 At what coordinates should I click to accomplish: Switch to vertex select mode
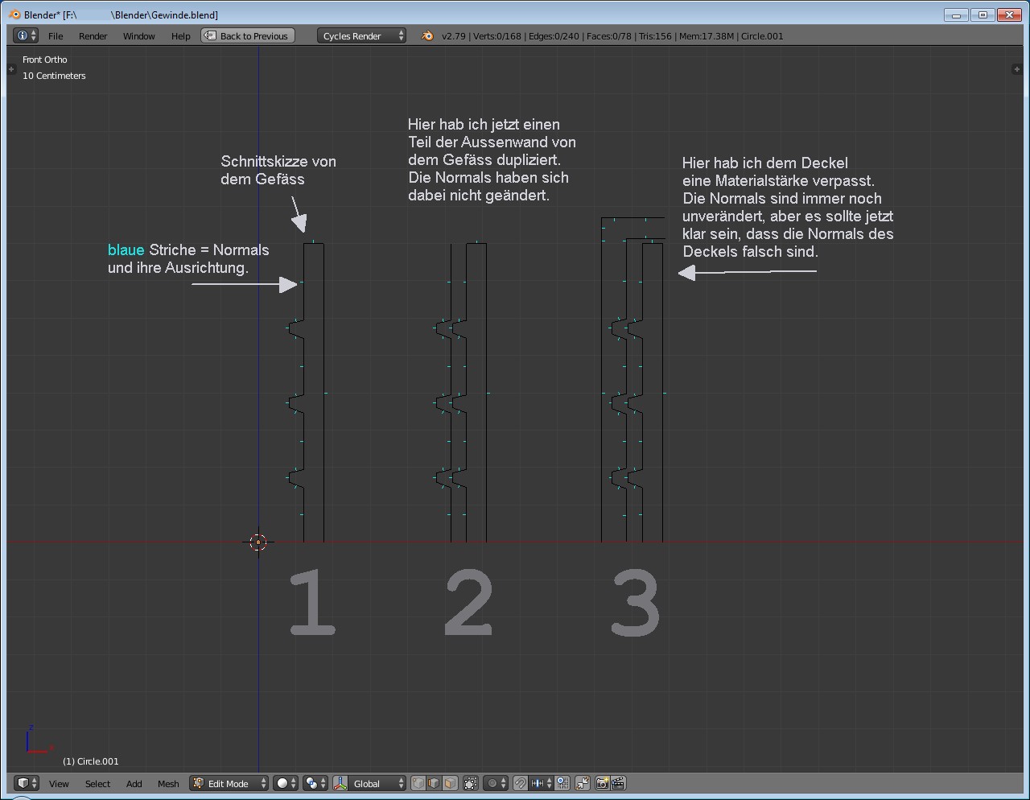tap(418, 783)
